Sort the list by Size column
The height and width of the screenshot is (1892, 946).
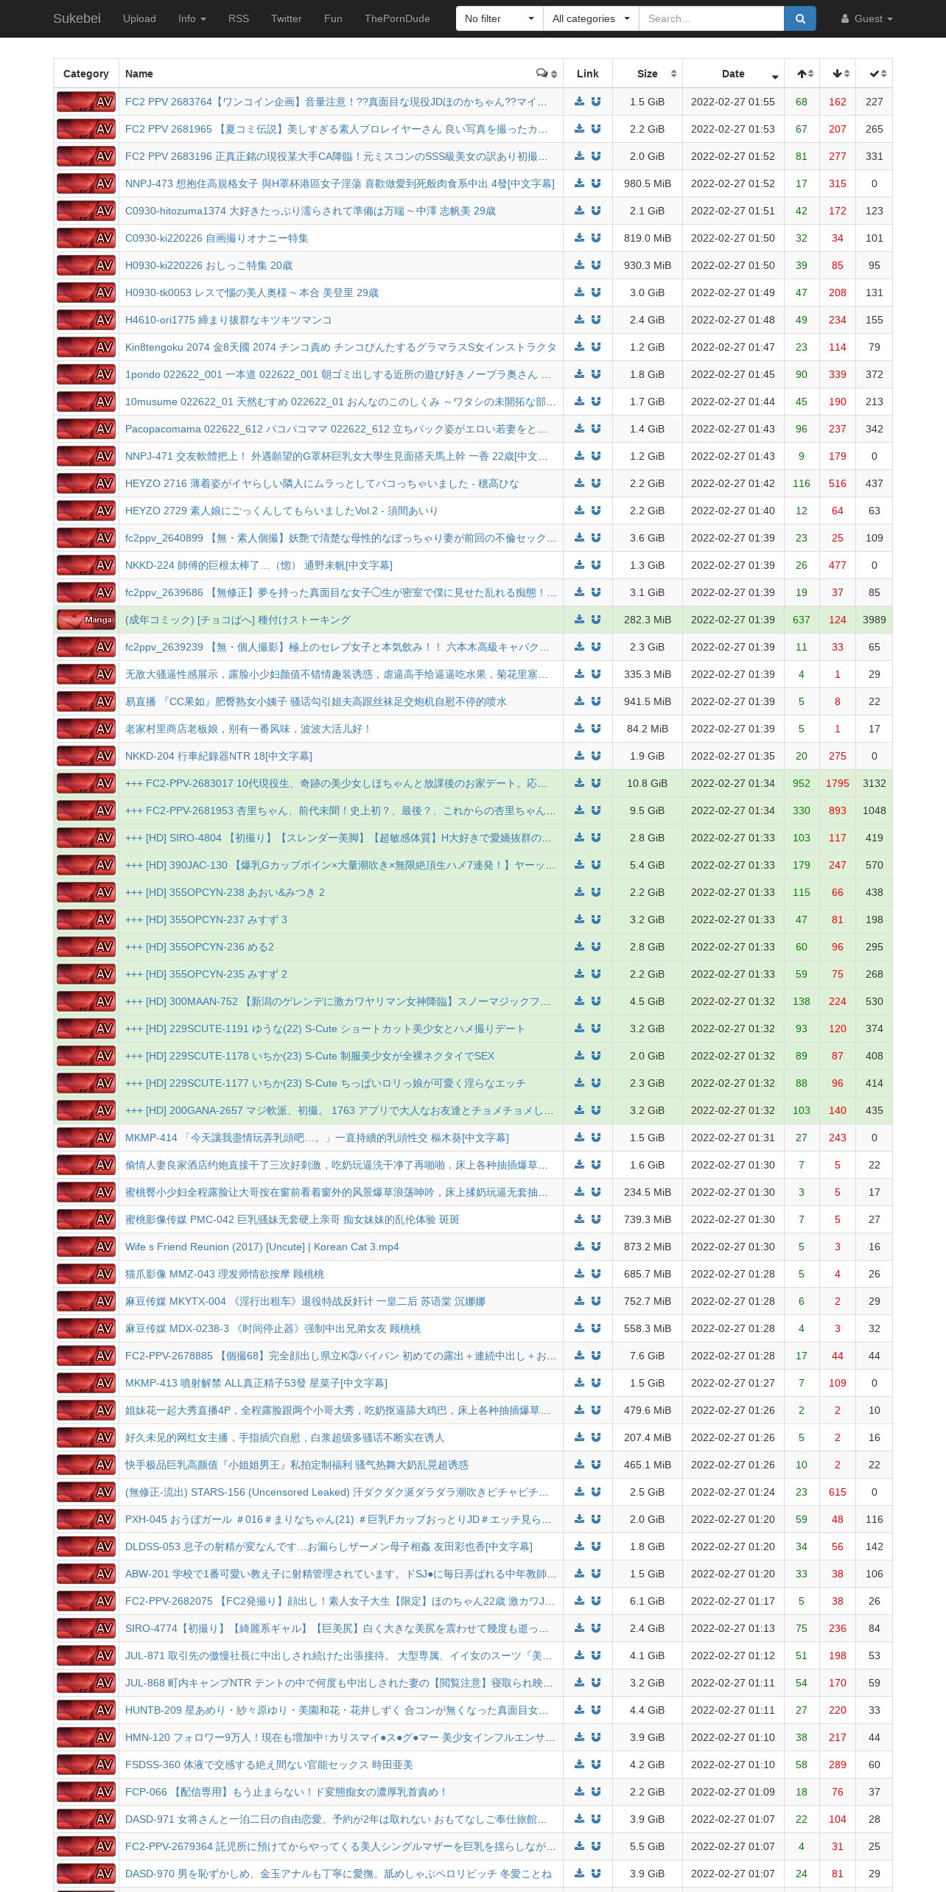(648, 74)
